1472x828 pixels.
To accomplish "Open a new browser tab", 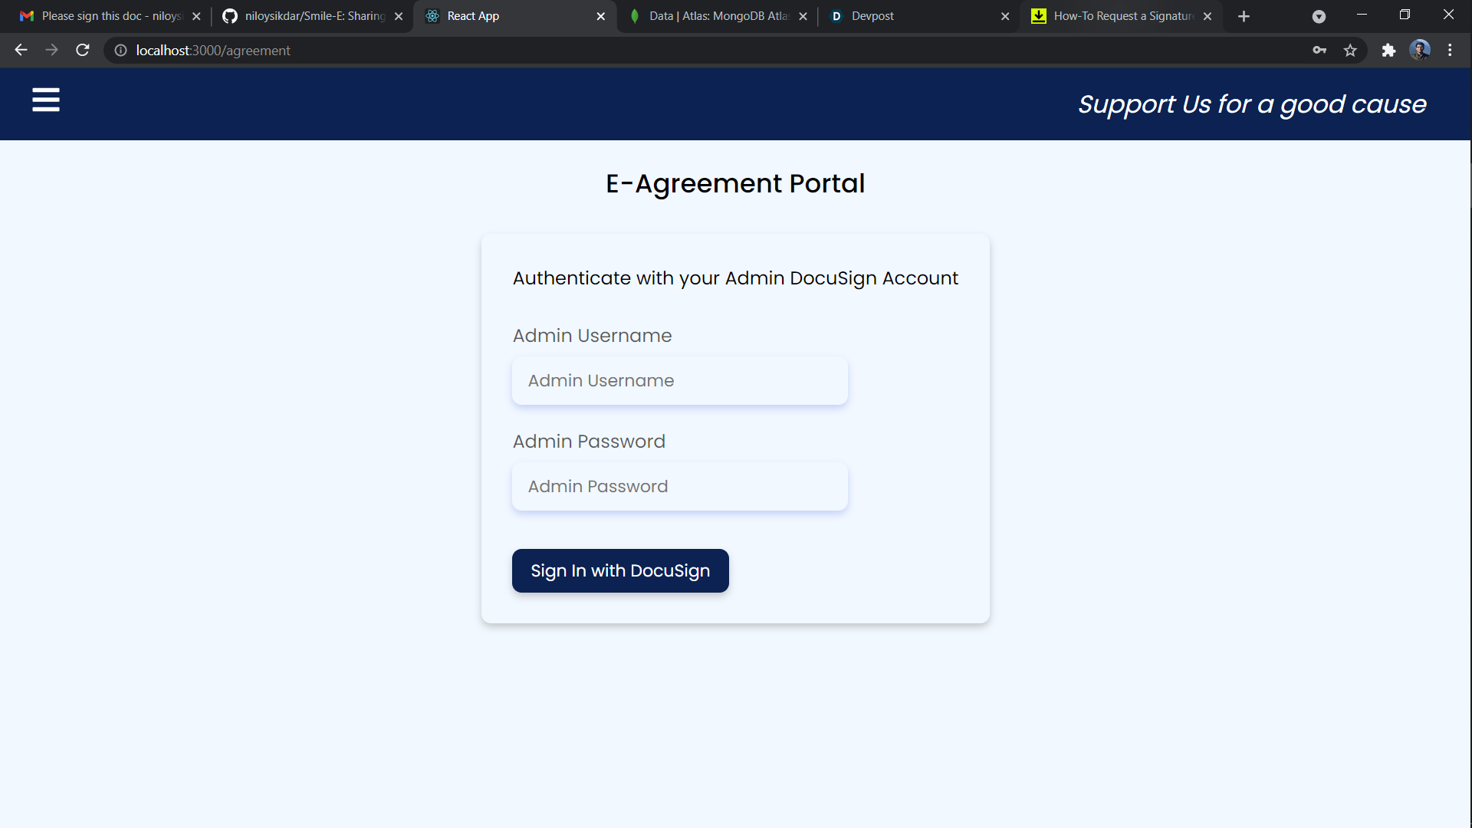I will click(x=1244, y=16).
